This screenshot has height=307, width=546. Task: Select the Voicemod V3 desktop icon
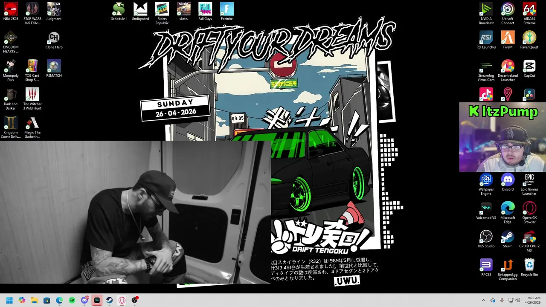486,211
